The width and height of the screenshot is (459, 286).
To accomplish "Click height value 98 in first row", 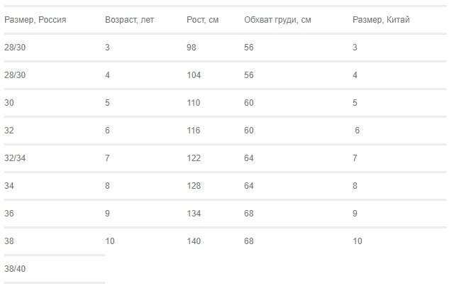I will click(x=192, y=48).
